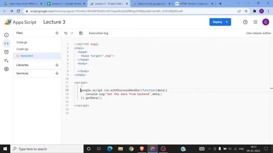Open the Executions list icon

(6, 60)
